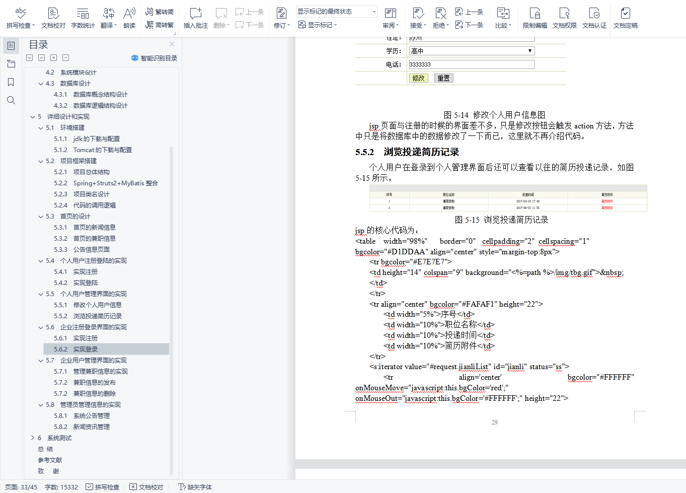
Task: Collapse the 5.3 首页的设计 node
Action: pos(41,217)
